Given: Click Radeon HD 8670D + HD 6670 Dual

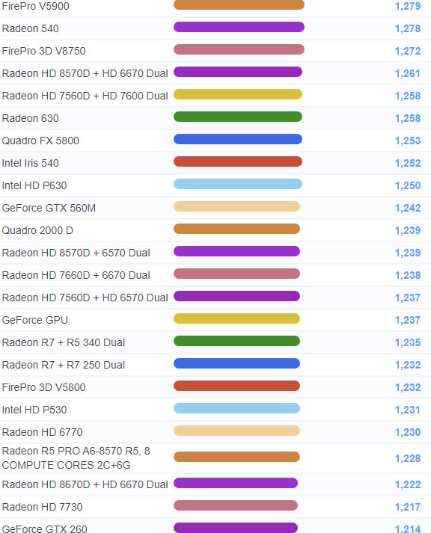Looking at the screenshot, I should coord(85,484).
